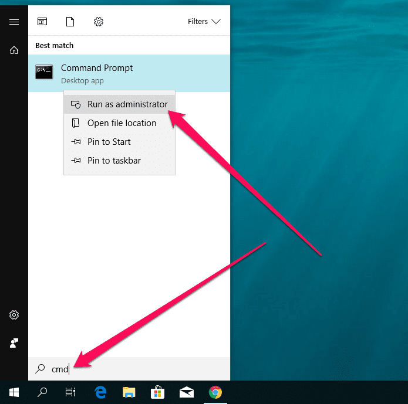Open Task View from the taskbar
Image resolution: width=408 pixels, height=404 pixels.
70,392
